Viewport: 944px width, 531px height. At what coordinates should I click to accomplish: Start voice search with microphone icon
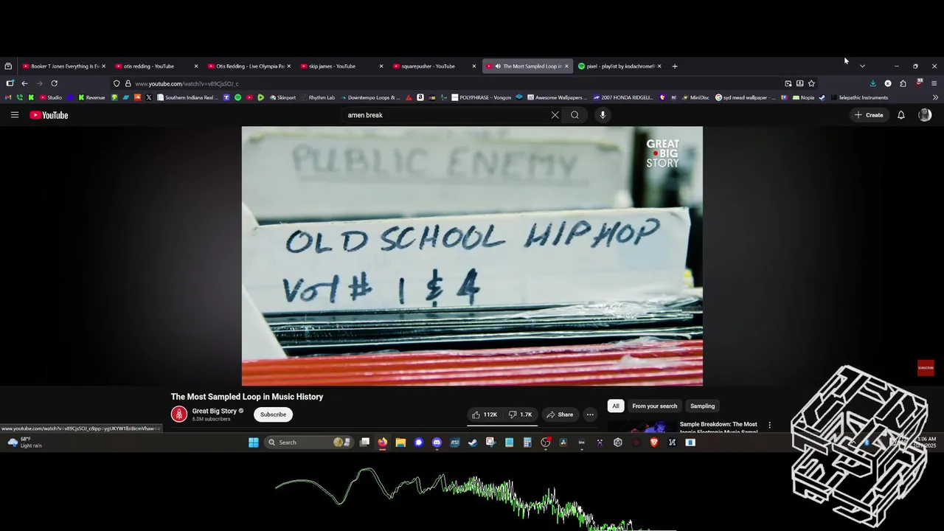(603, 115)
